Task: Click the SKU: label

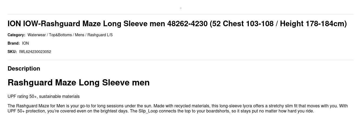Action: [12, 52]
